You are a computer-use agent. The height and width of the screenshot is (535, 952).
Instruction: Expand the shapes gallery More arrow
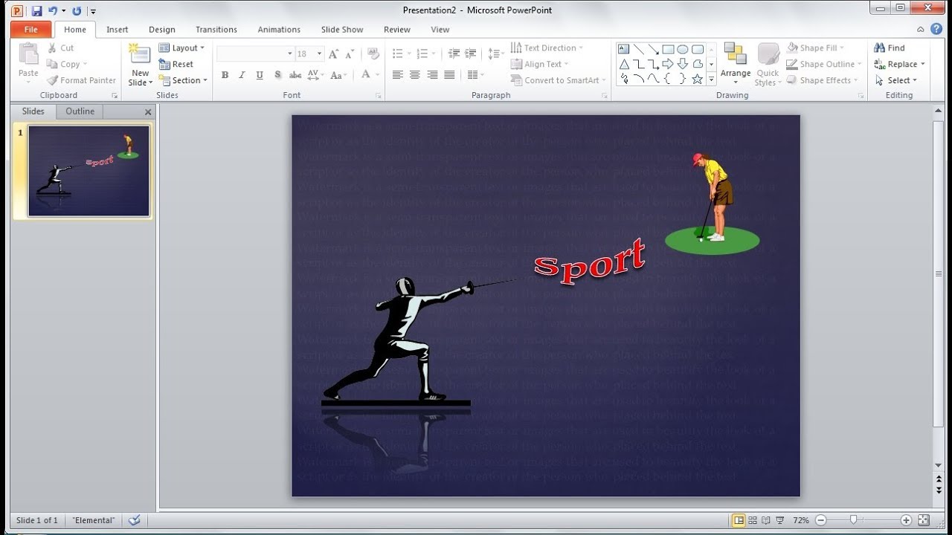tap(712, 79)
